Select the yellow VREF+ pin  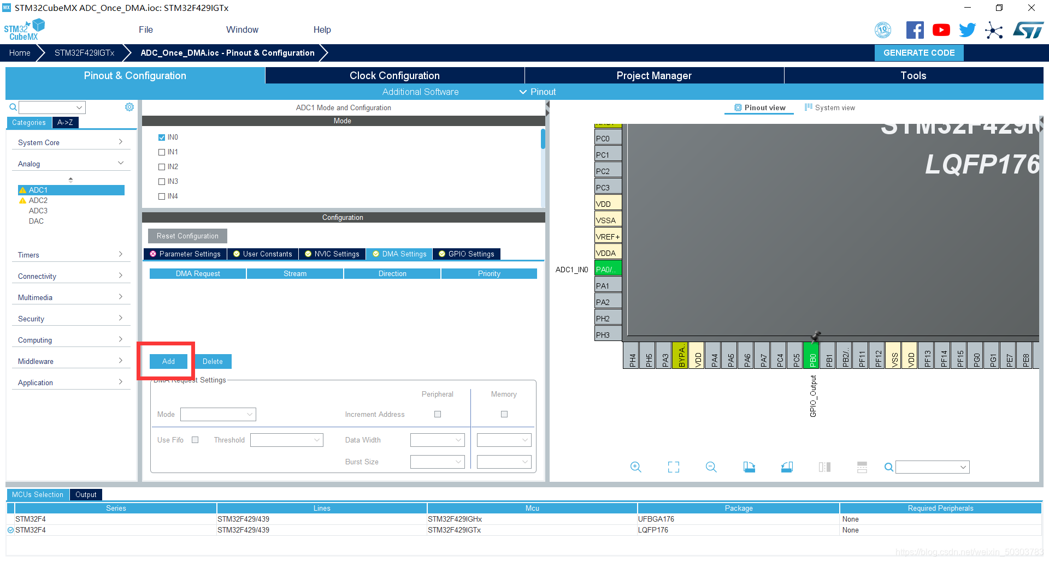click(608, 236)
